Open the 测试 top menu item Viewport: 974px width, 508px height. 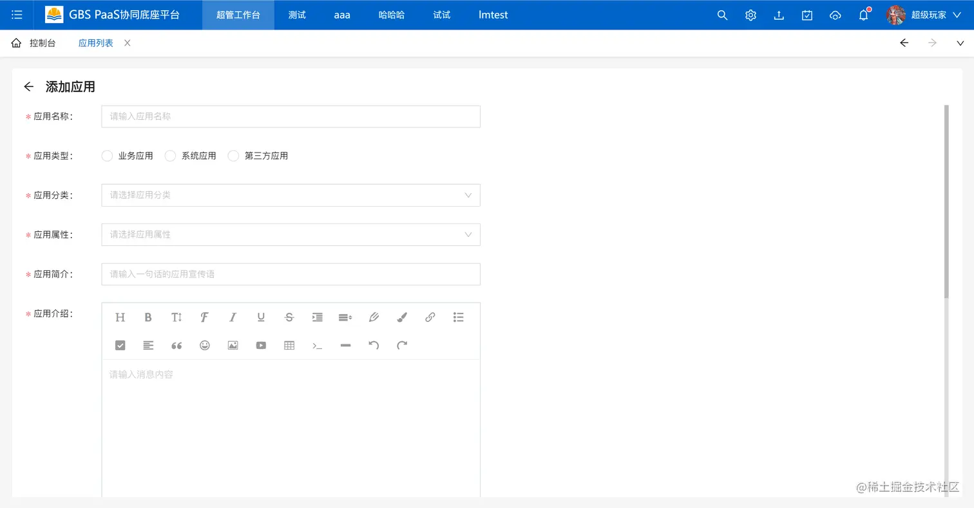[297, 15]
